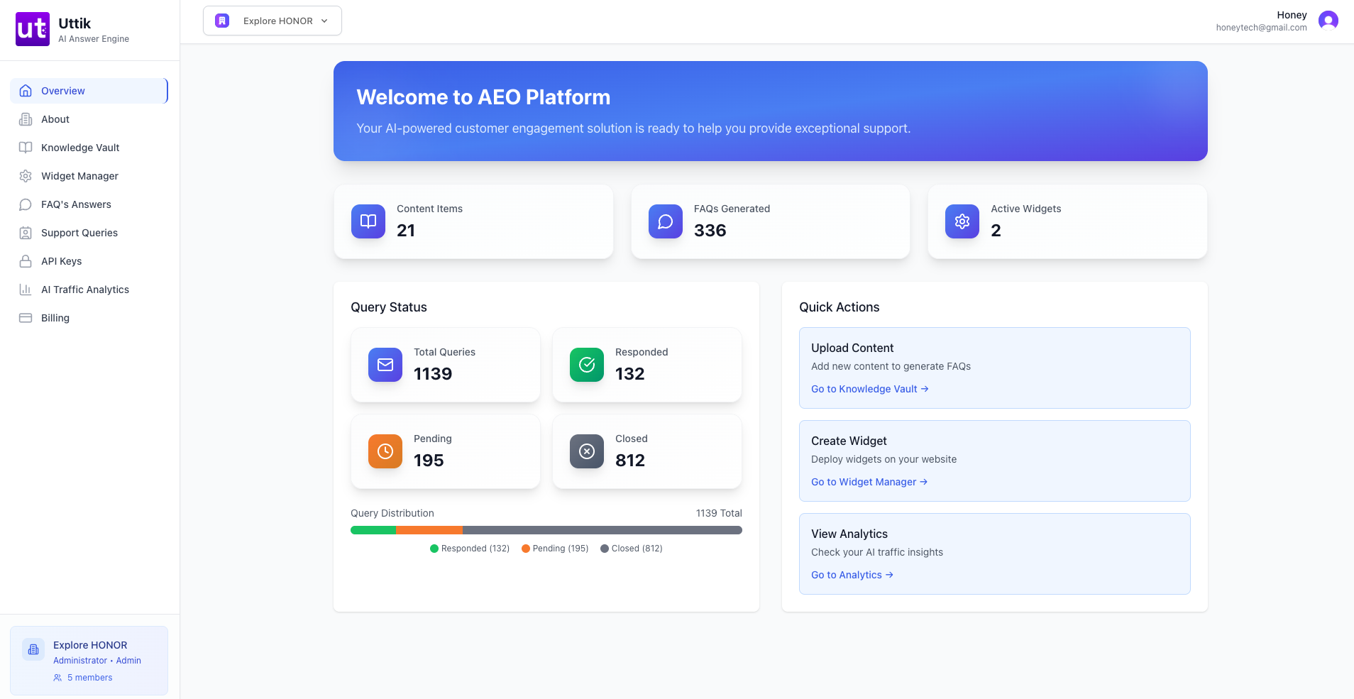This screenshot has width=1354, height=699.
Task: Click the Responded green checkmark icon
Action: [587, 365]
